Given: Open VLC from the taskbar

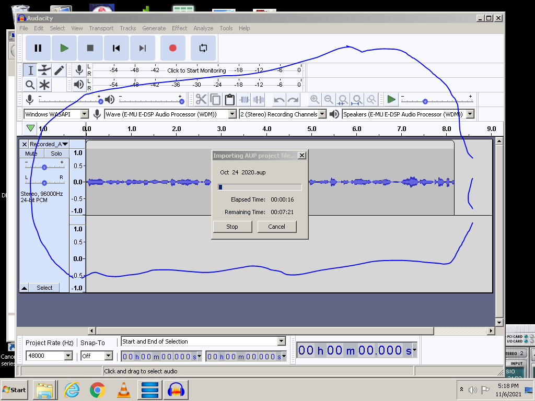Looking at the screenshot, I should [x=123, y=390].
